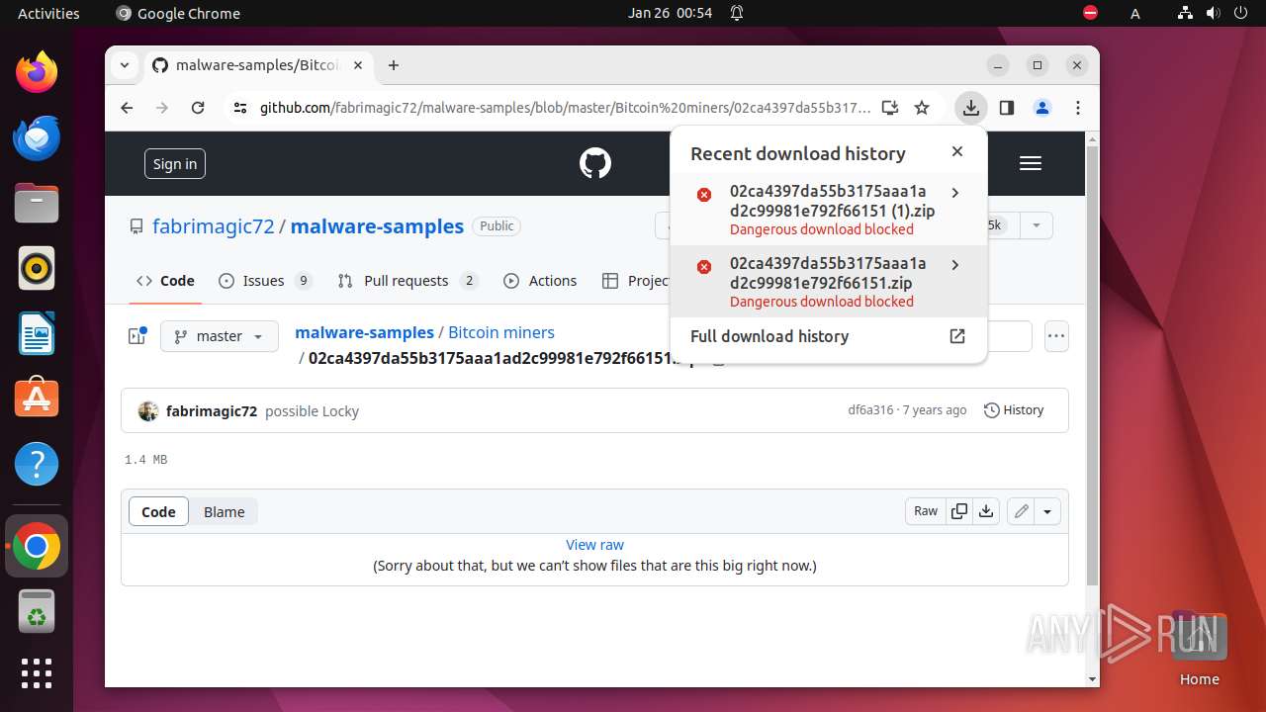Copy raw file contents icon
The width and height of the screenshot is (1266, 712).
(959, 511)
